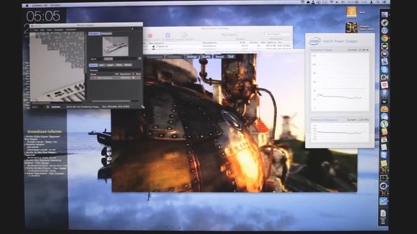Select the Layer tab in Picture Viewer
Viewport: 417px width, 234px height.
tap(110, 65)
